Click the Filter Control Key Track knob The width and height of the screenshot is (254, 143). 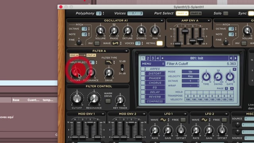pyautogui.click(x=120, y=100)
